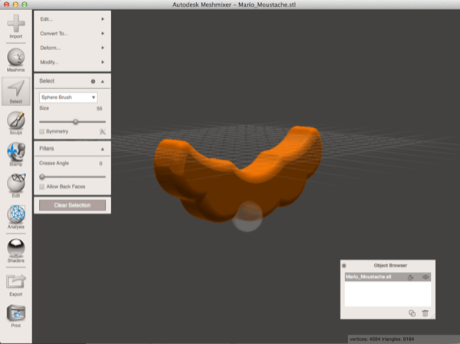Open Select panel gear settings

click(93, 81)
